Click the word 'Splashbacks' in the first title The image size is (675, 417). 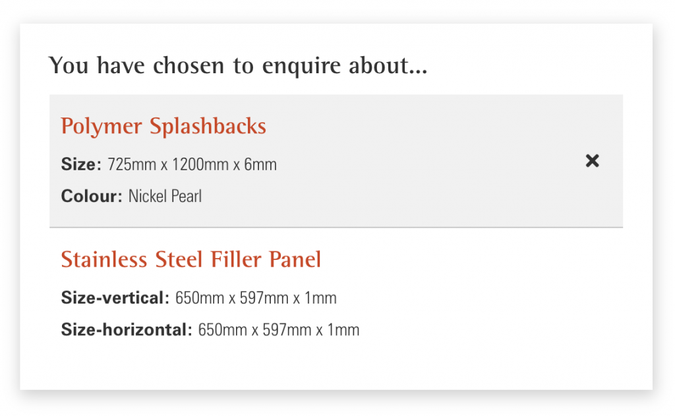[208, 126]
